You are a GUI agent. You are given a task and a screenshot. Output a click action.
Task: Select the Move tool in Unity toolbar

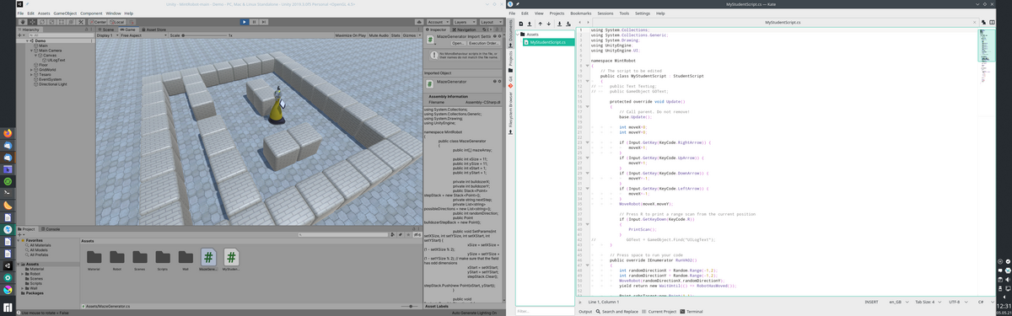point(32,22)
